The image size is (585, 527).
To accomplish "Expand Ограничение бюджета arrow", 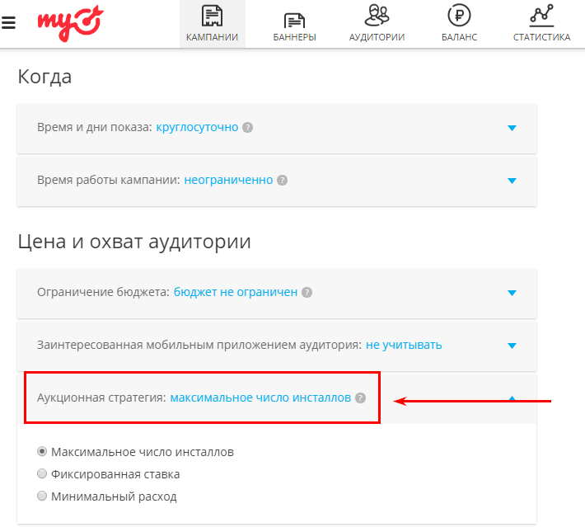I will [x=512, y=293].
